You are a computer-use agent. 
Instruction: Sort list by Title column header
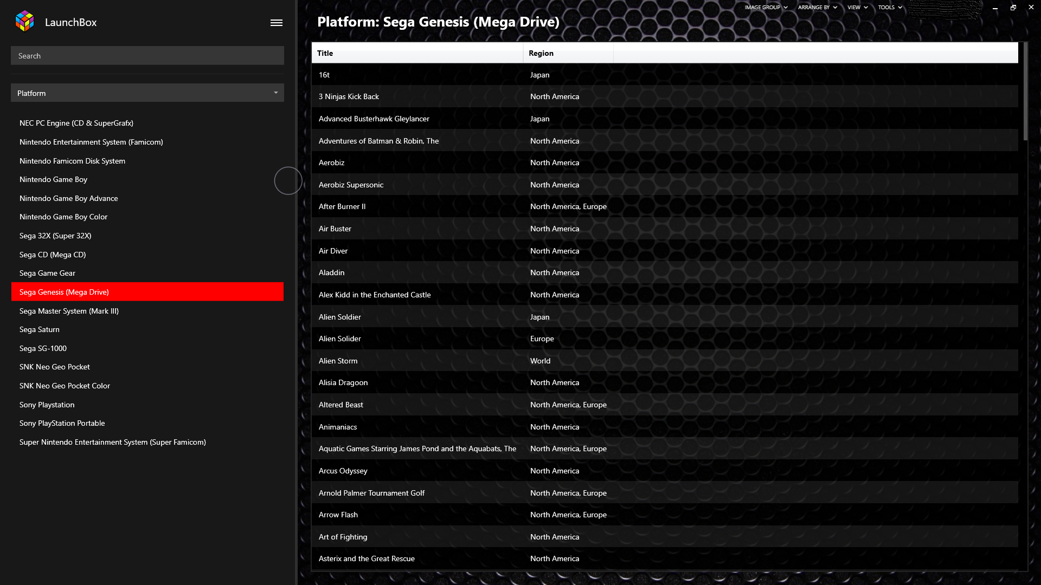(x=416, y=53)
